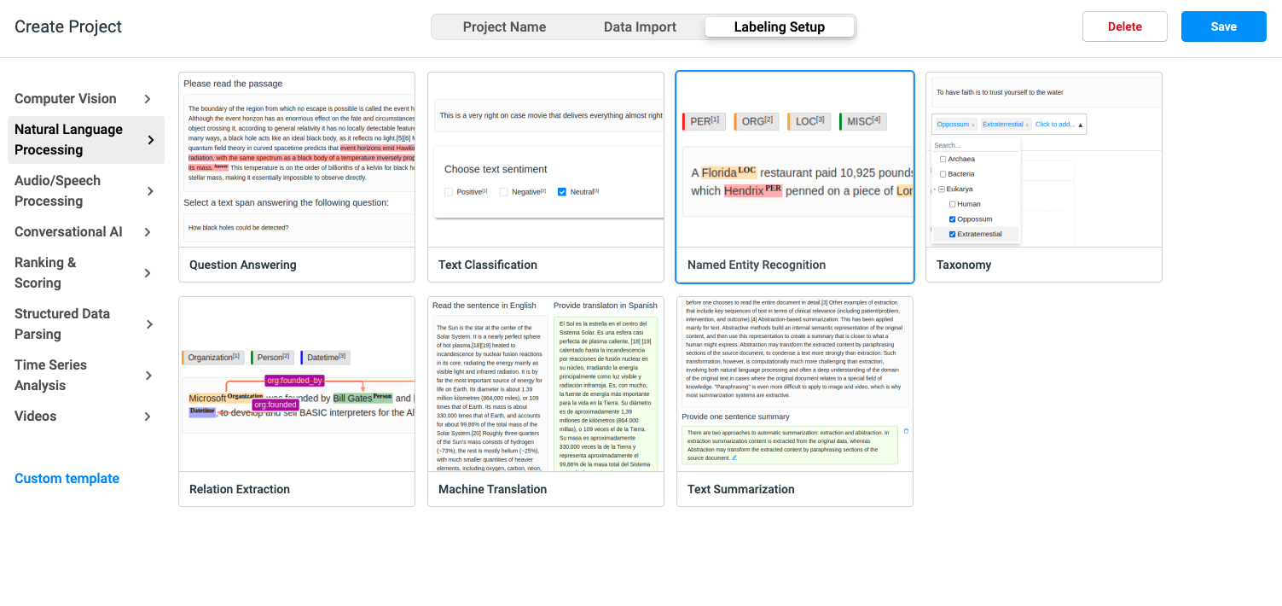
Task: Choose the Taxonomy template
Action: click(1044, 177)
